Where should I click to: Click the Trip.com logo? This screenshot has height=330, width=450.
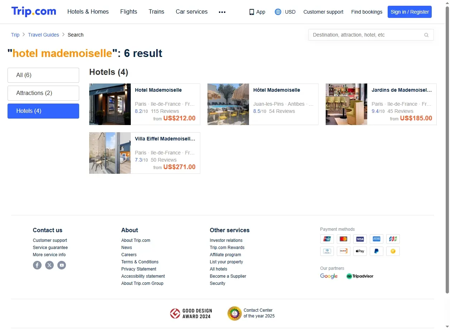pyautogui.click(x=34, y=11)
